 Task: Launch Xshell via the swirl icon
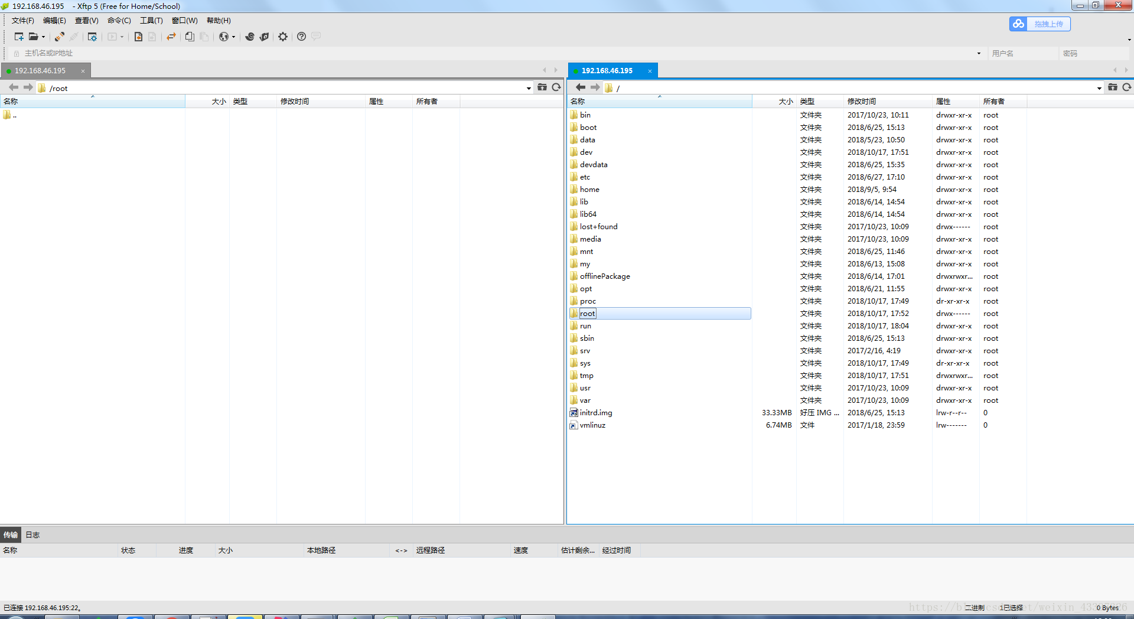point(250,37)
